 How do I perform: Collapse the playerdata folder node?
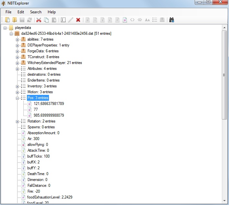5,28
